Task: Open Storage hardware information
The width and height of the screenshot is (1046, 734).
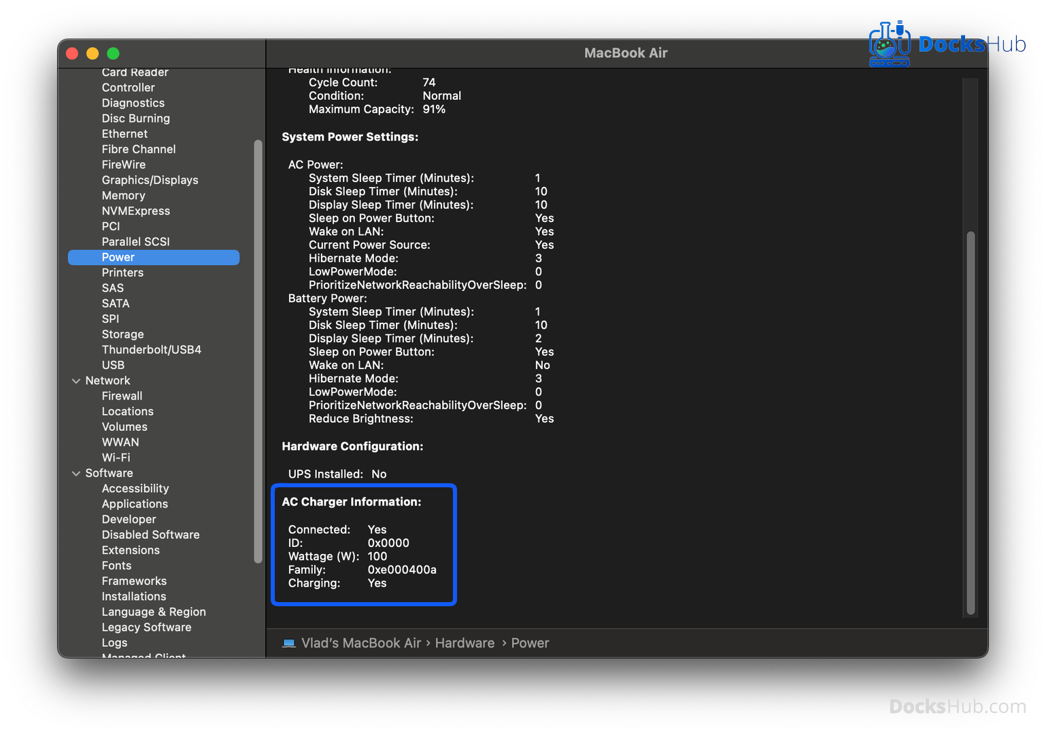Action: click(x=123, y=334)
